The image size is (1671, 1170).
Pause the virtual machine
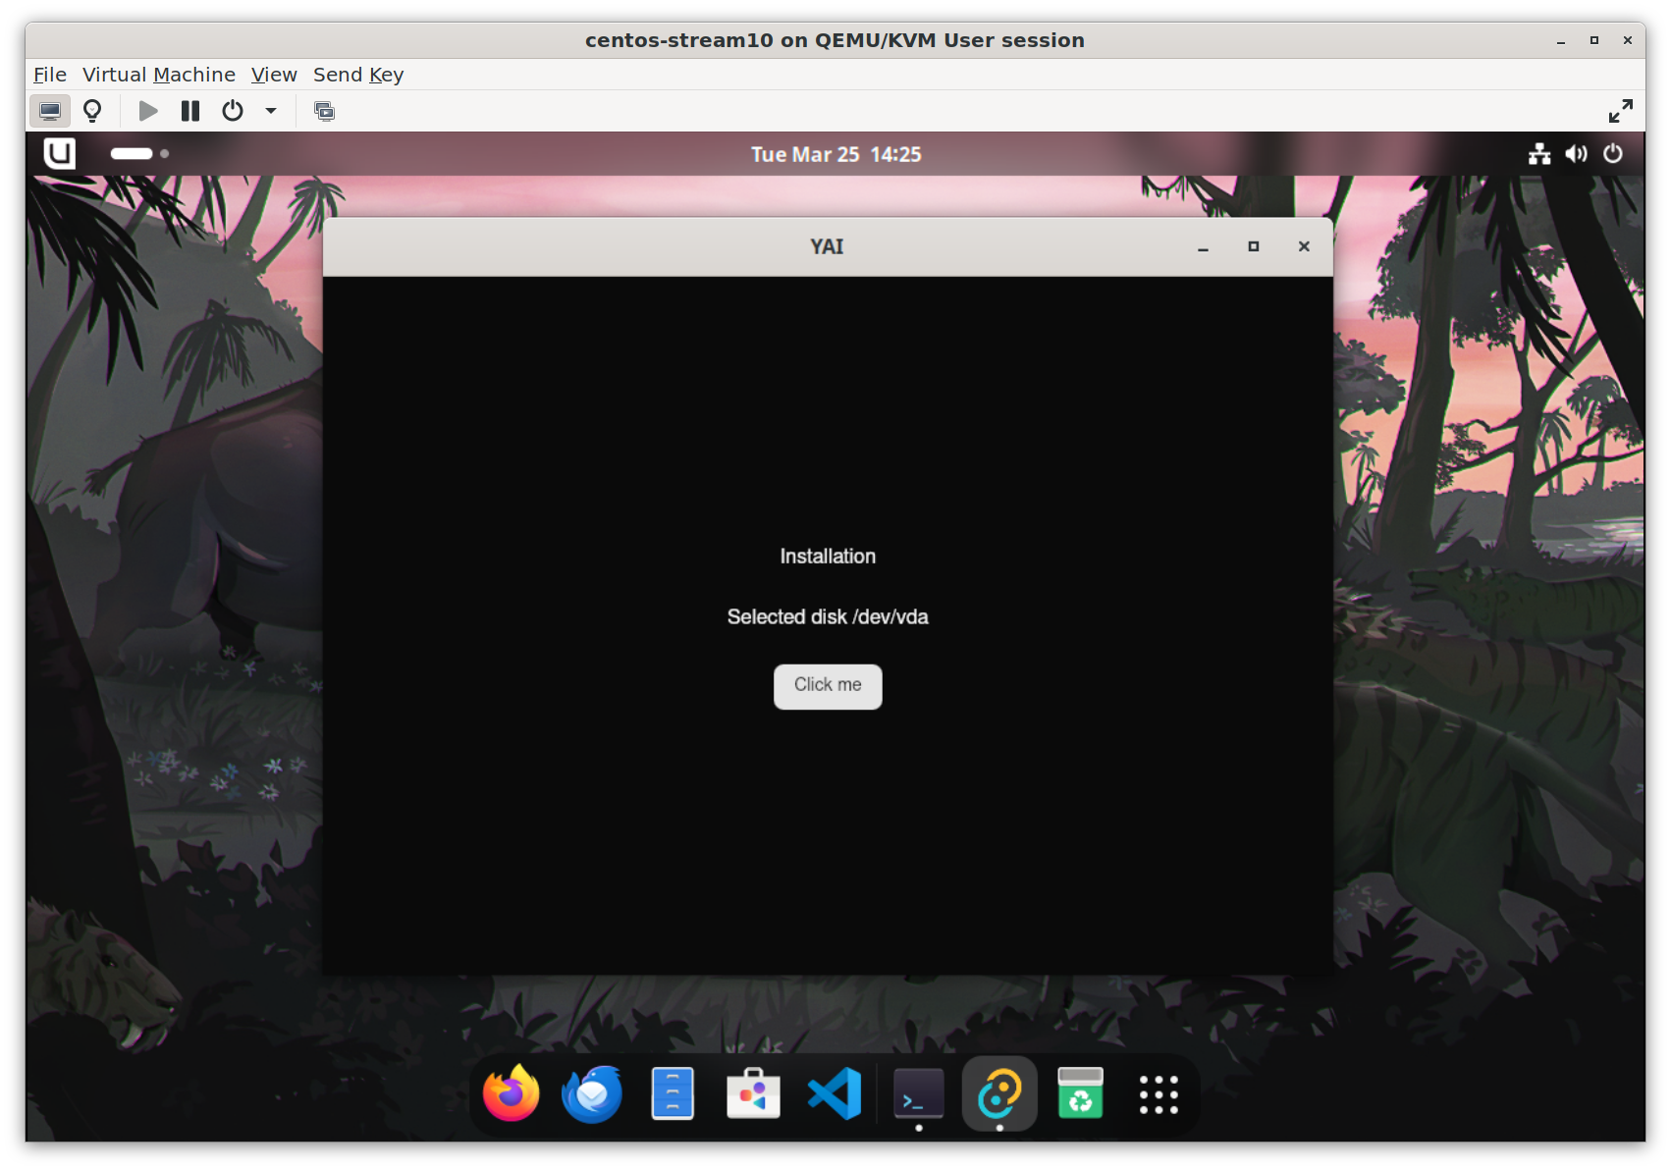[190, 111]
